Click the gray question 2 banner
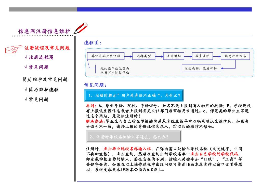 [134, 136]
